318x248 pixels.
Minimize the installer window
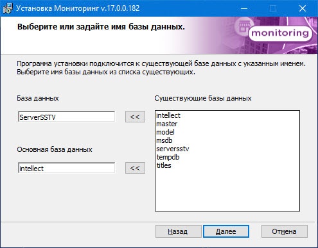244,8
